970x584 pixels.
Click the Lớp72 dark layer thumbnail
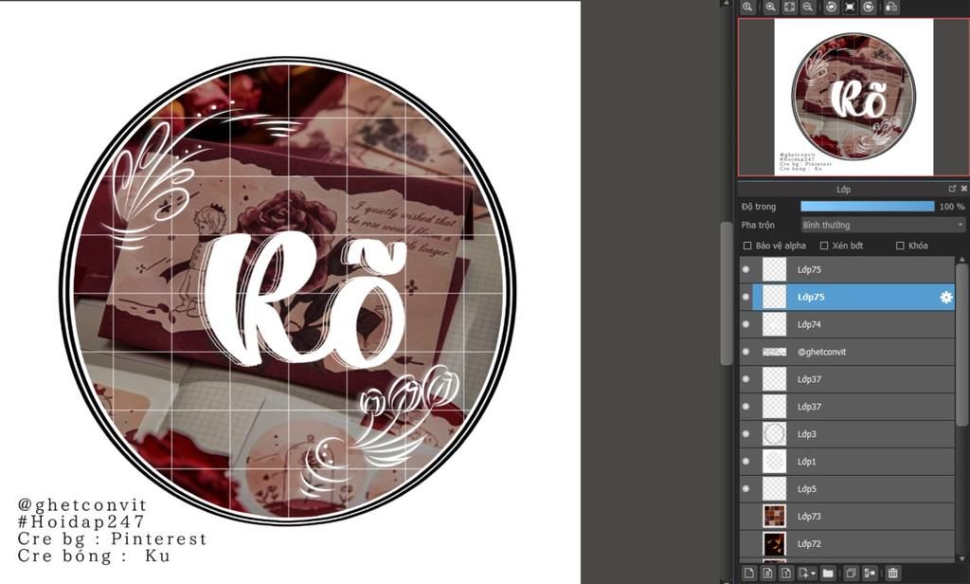[774, 543]
